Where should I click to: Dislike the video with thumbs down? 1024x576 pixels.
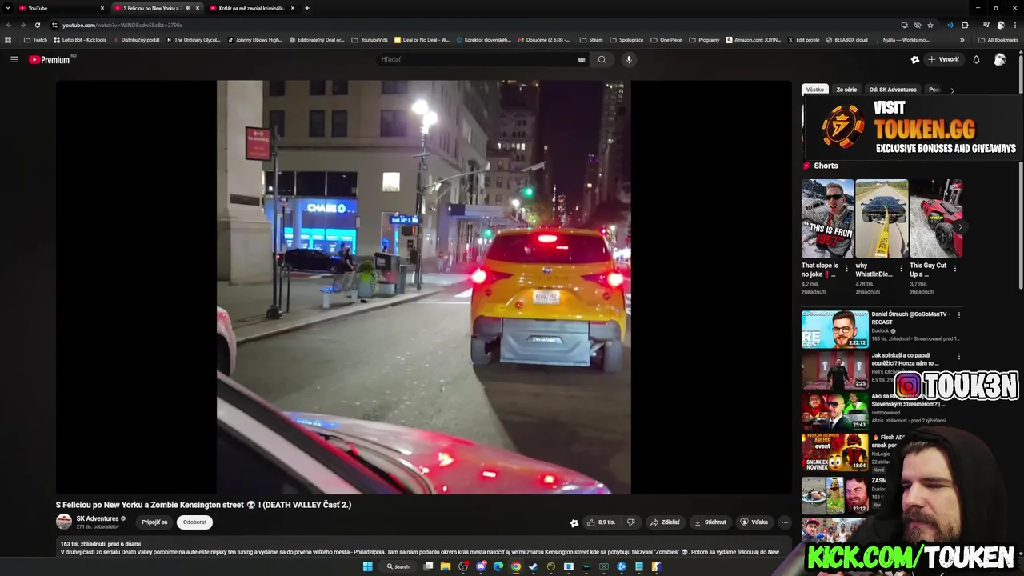(x=630, y=522)
